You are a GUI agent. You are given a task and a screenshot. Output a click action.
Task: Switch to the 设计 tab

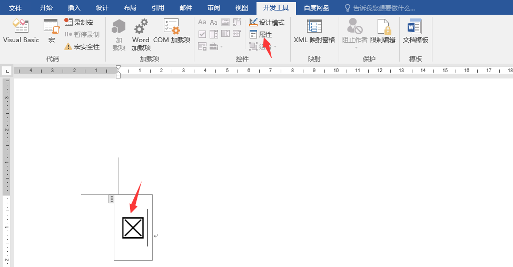click(x=102, y=7)
